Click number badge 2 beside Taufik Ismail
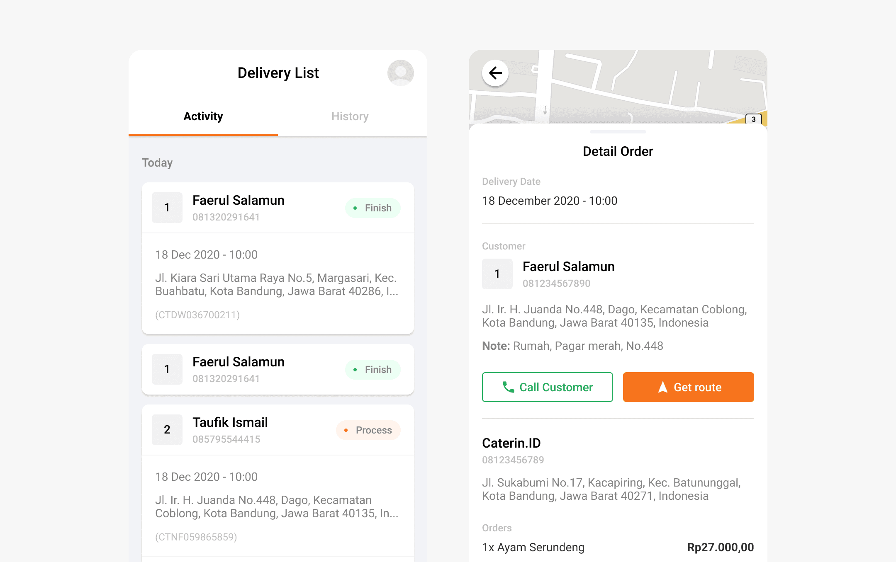The width and height of the screenshot is (896, 562). 167,430
